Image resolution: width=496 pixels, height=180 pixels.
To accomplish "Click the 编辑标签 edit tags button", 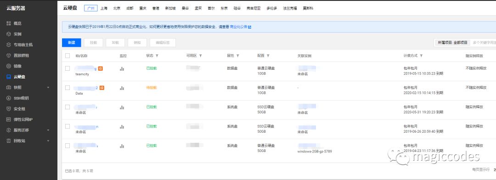I will (x=163, y=43).
